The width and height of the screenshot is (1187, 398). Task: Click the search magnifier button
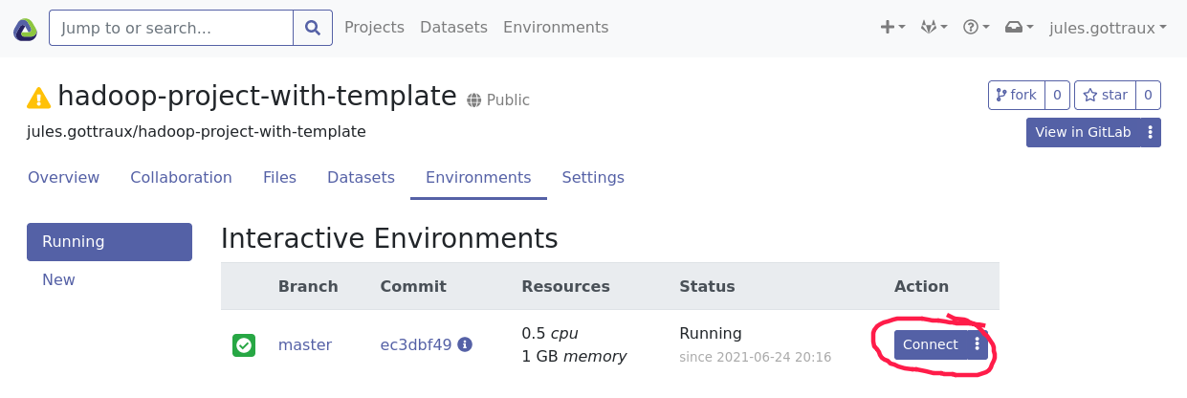(x=313, y=28)
